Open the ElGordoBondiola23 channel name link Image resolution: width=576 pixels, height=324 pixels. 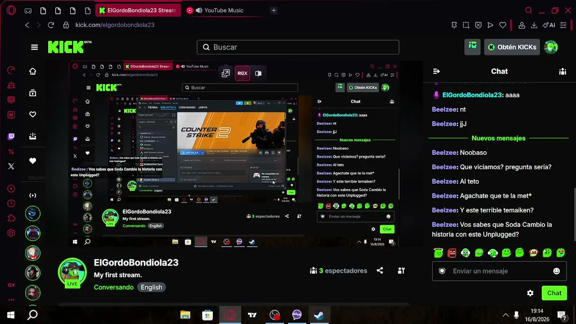pos(136,263)
